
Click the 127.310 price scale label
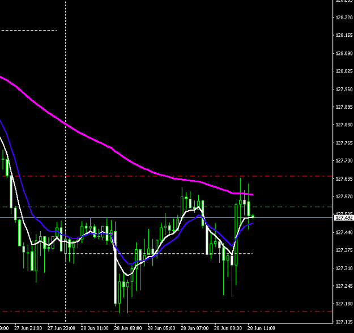[x=344, y=268]
